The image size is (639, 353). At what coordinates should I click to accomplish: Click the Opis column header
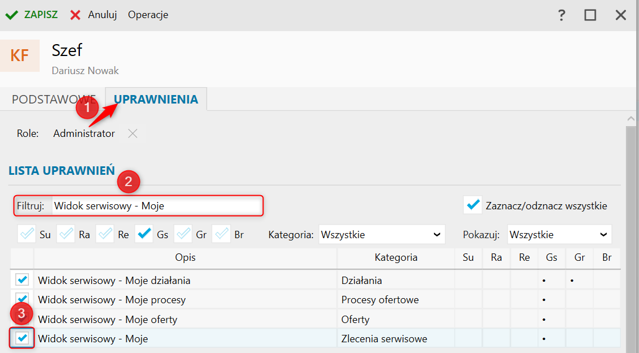185,258
